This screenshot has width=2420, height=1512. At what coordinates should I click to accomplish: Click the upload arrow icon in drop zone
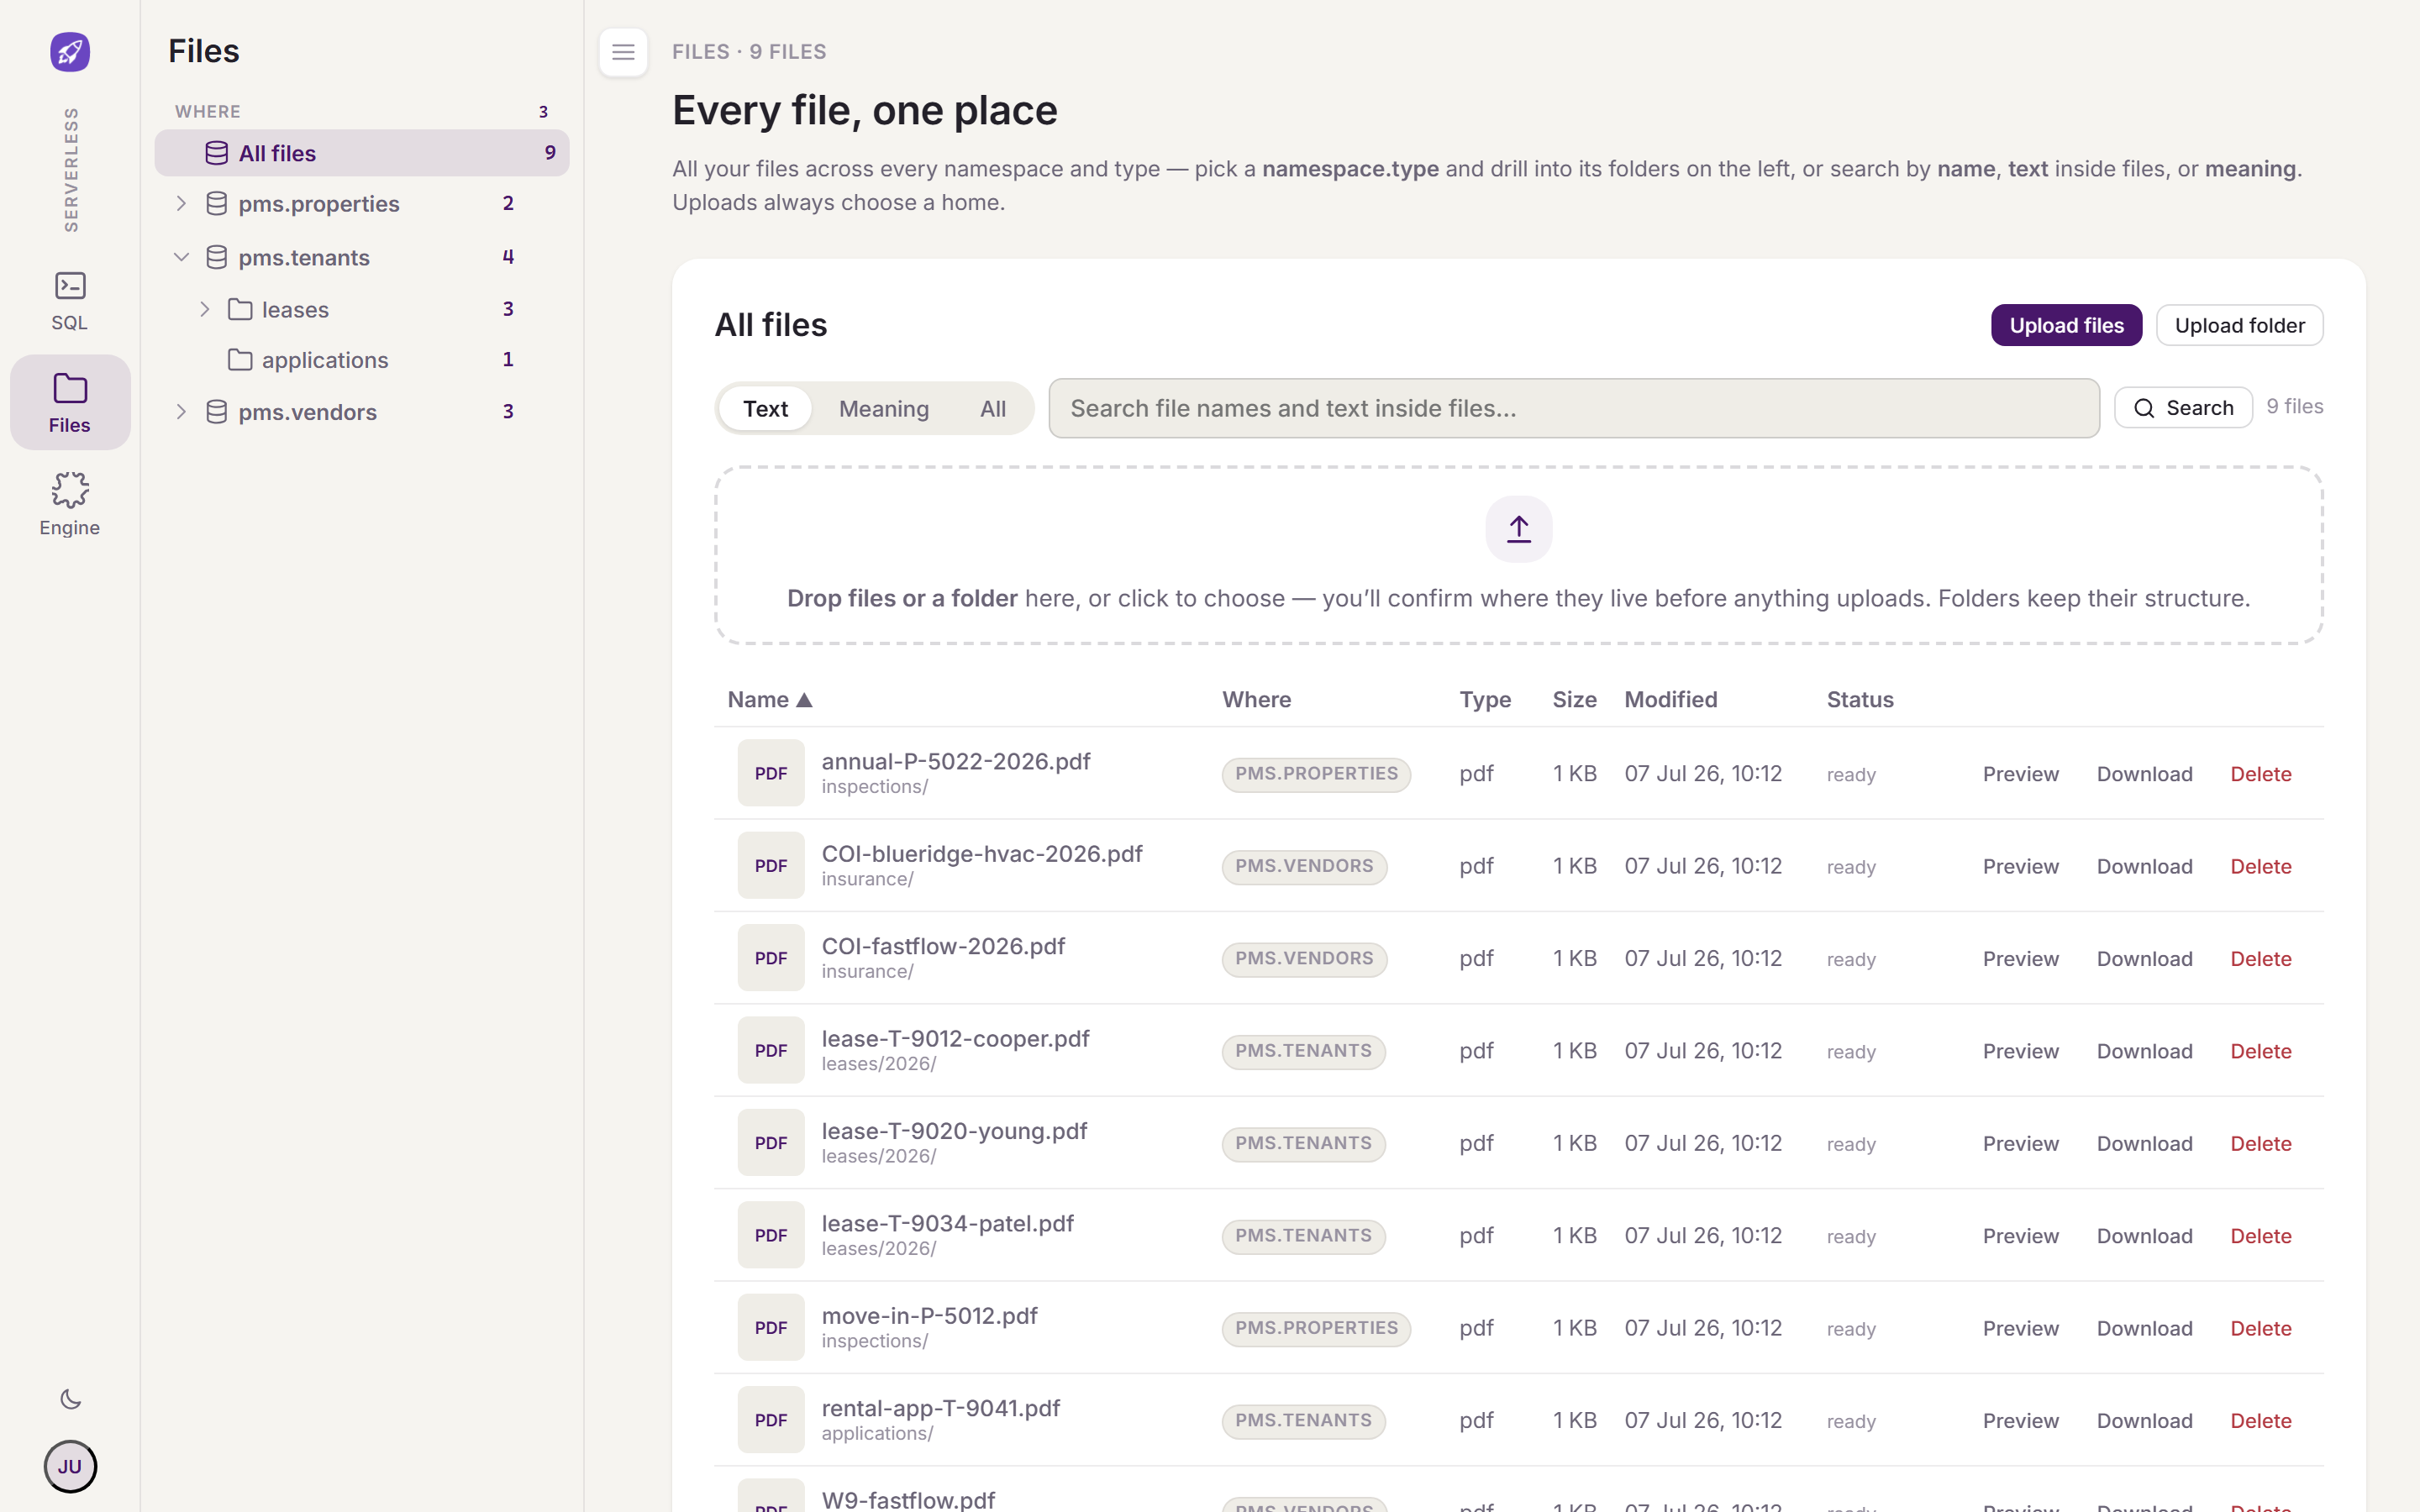click(1518, 529)
